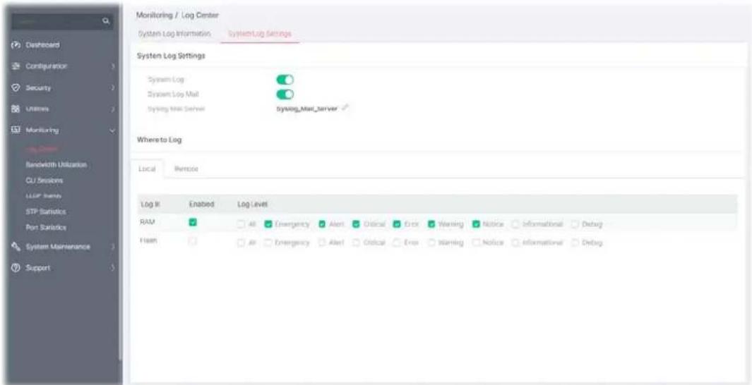Click the Utilities grid icon
Screen dimensions: 752x385
(14, 109)
